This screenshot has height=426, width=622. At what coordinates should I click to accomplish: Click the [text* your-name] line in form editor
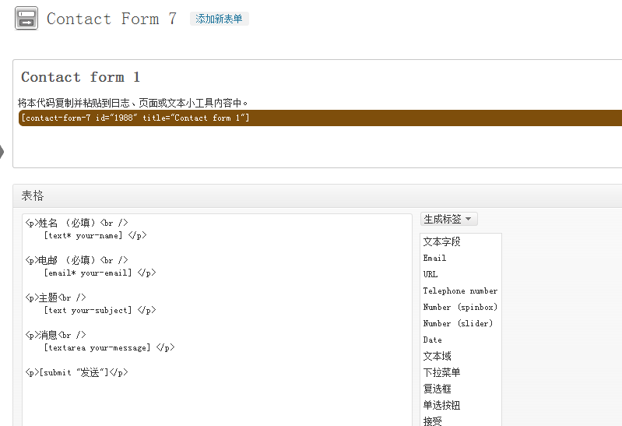pos(95,235)
